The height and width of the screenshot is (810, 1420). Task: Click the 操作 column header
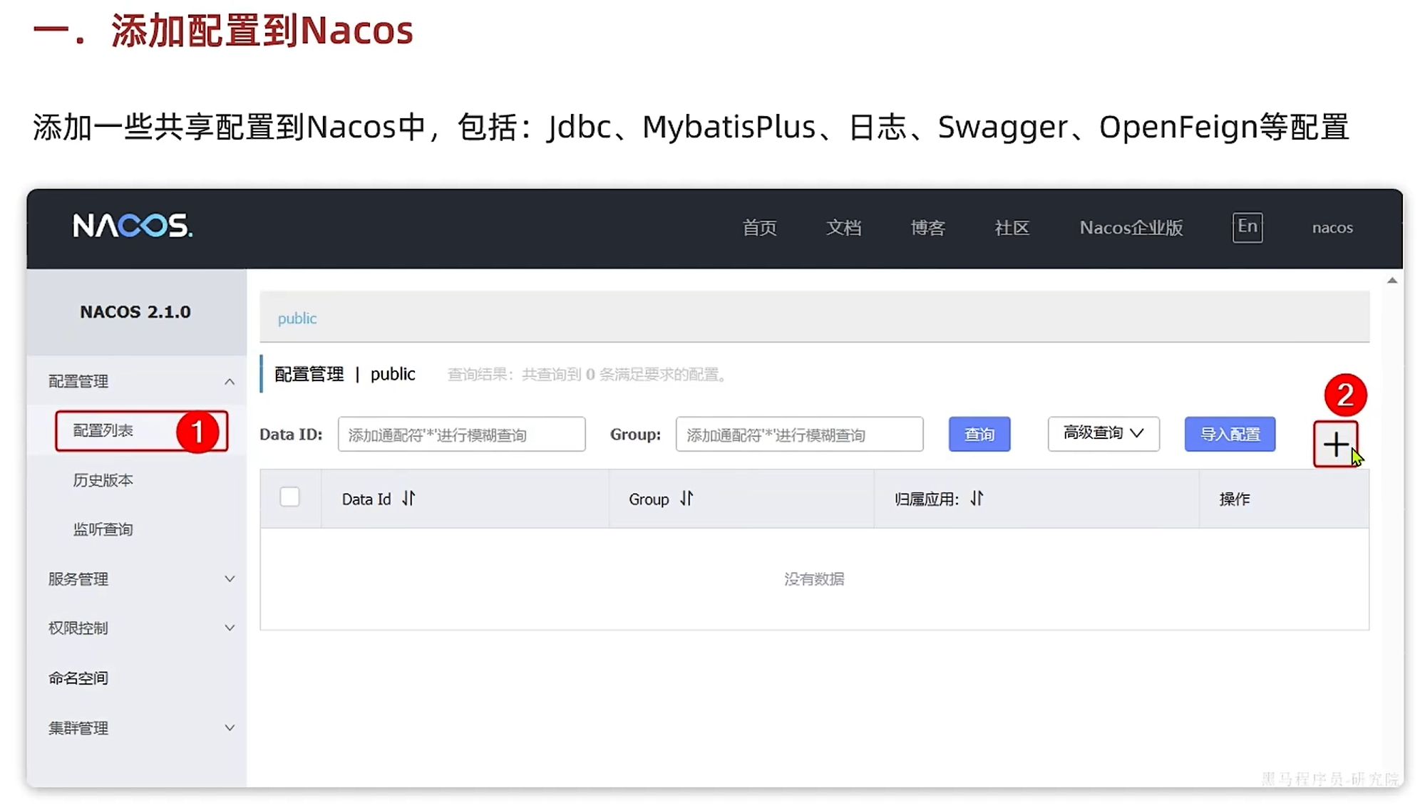click(x=1235, y=499)
